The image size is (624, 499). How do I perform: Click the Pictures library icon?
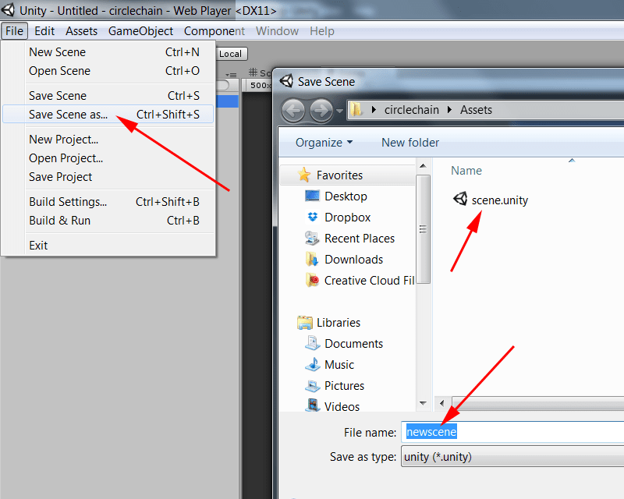coord(313,386)
